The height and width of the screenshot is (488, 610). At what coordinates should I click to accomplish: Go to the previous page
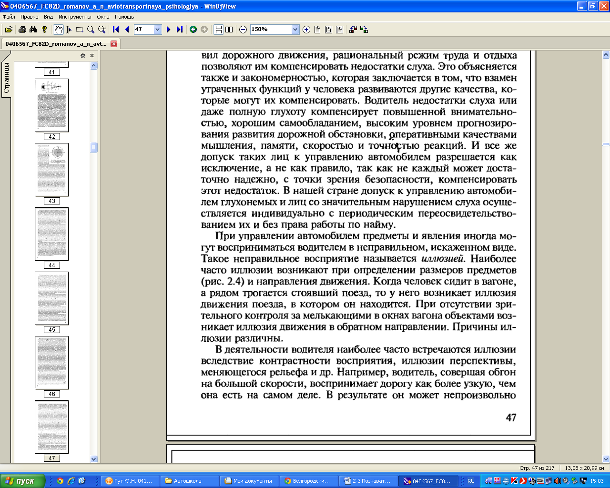127,30
